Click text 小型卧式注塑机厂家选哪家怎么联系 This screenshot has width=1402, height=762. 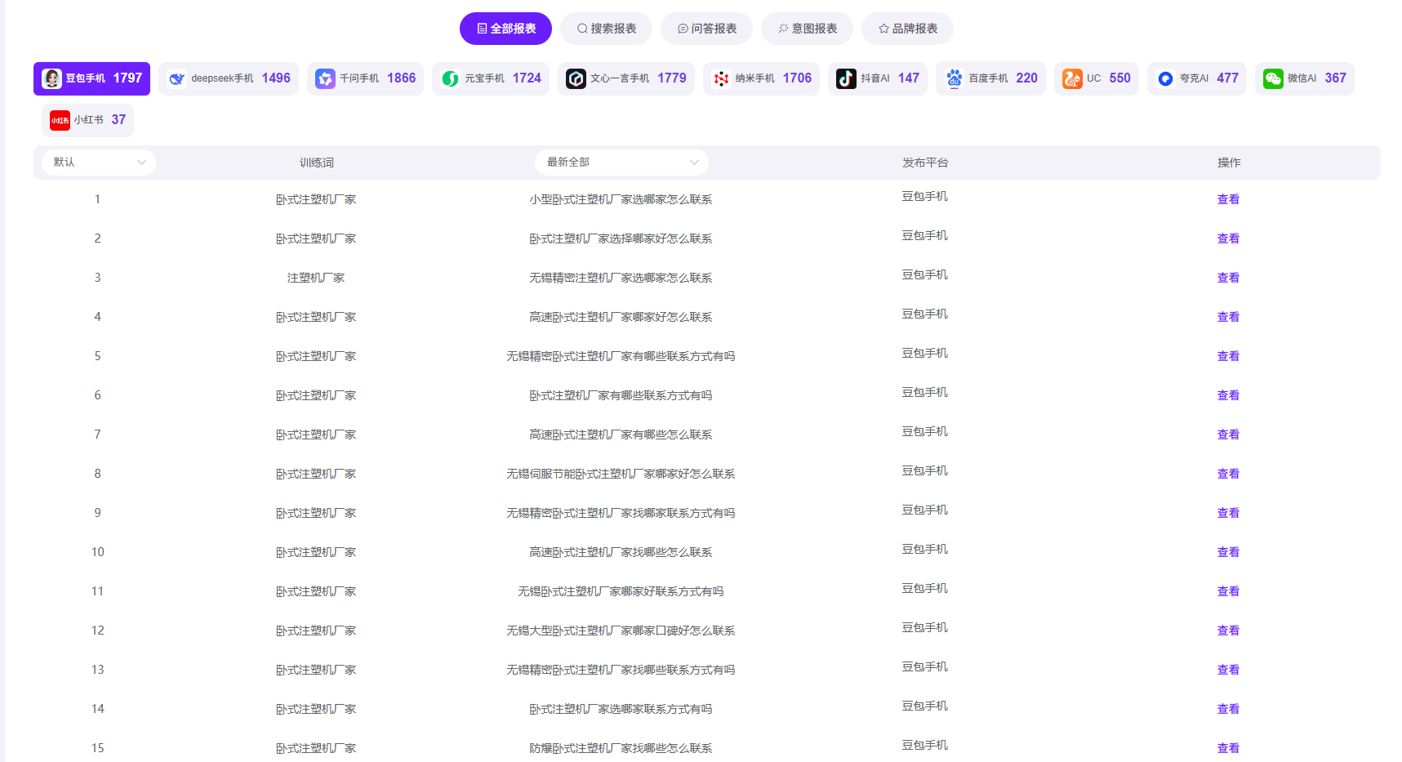click(621, 199)
